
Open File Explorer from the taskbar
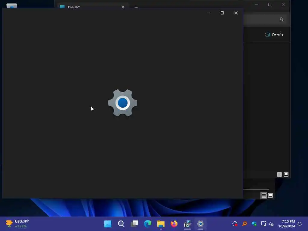(x=161, y=224)
